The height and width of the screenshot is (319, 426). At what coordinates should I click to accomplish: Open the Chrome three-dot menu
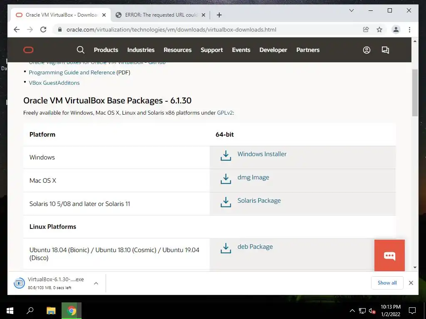tap(409, 29)
